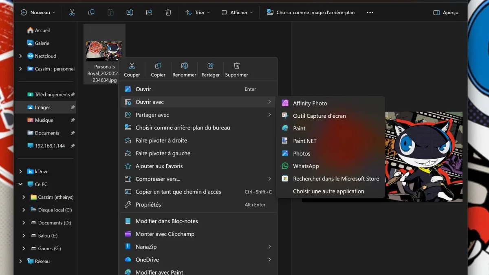Viewport: 489px width, 275px height.
Task: Select Modifier dans Bloc-notes
Action: pyautogui.click(x=198, y=221)
